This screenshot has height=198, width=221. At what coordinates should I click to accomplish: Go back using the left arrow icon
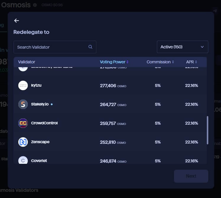click(17, 21)
